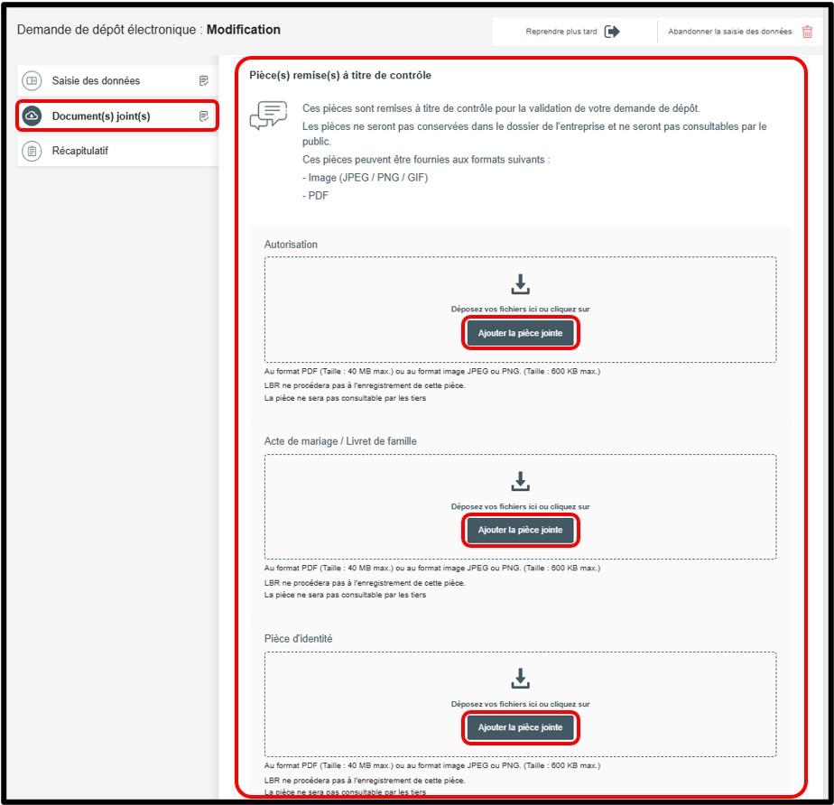The width and height of the screenshot is (834, 805).
Task: Add attachment for Acte de mariage / Livret de famille
Action: coord(520,530)
